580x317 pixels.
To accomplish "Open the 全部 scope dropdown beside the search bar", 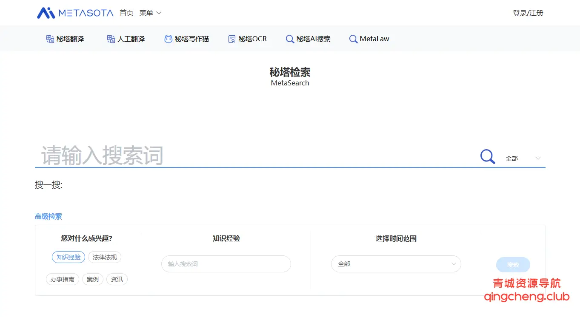I will [523, 158].
